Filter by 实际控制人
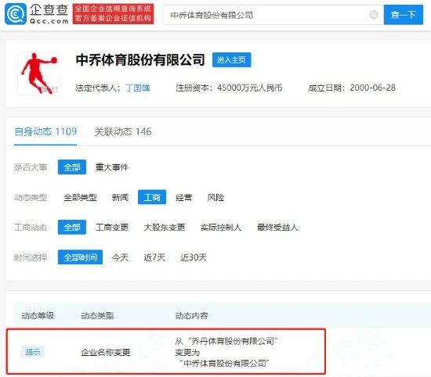Image resolution: width=431 pixels, height=377 pixels. [221, 227]
